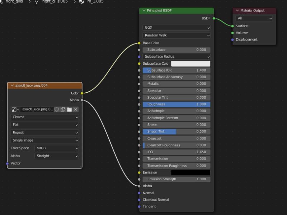Image resolution: width=287 pixels, height=215 pixels.
Task: Unlink image with the X icon
Action: pos(76,109)
